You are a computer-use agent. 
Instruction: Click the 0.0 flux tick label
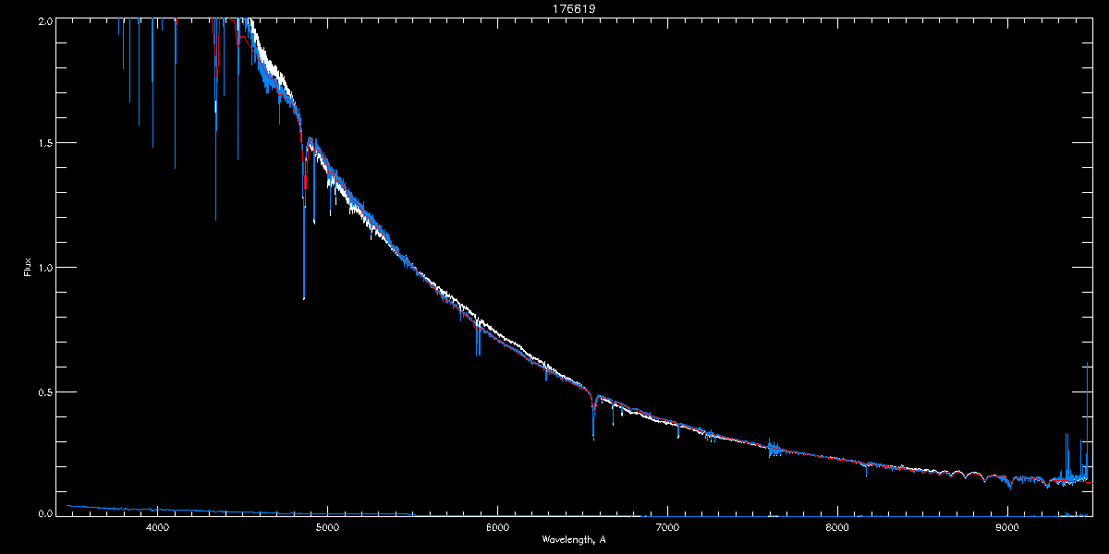(44, 513)
